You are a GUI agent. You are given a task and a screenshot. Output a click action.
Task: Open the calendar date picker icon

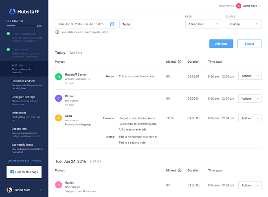click(112, 24)
